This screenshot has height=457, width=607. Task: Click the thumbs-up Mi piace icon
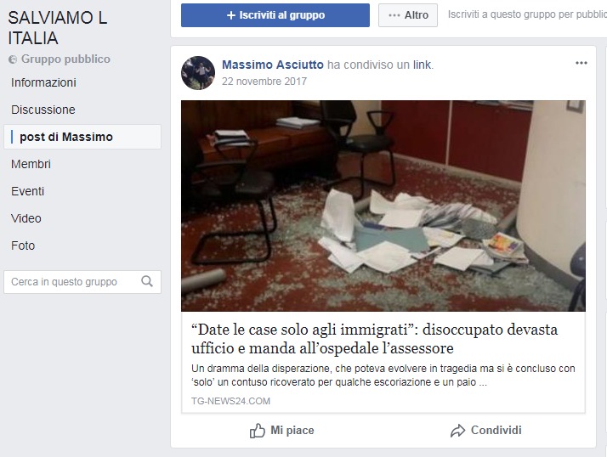point(257,431)
